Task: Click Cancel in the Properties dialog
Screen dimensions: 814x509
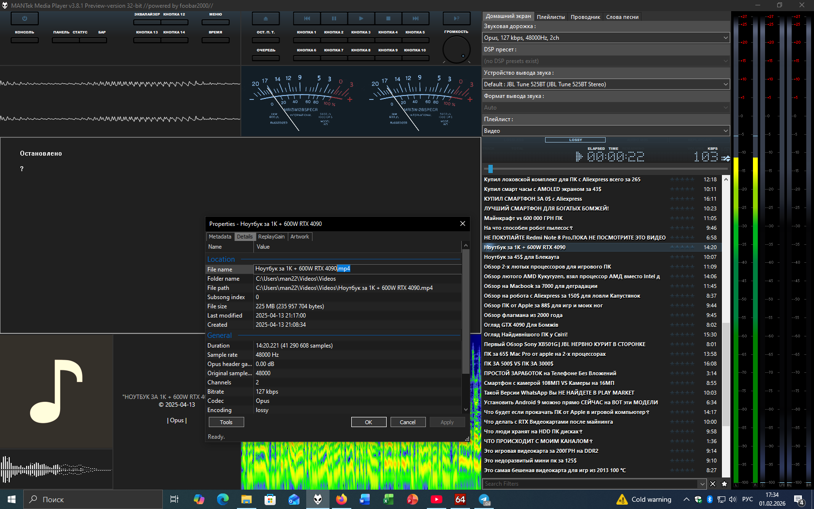Action: [407, 422]
